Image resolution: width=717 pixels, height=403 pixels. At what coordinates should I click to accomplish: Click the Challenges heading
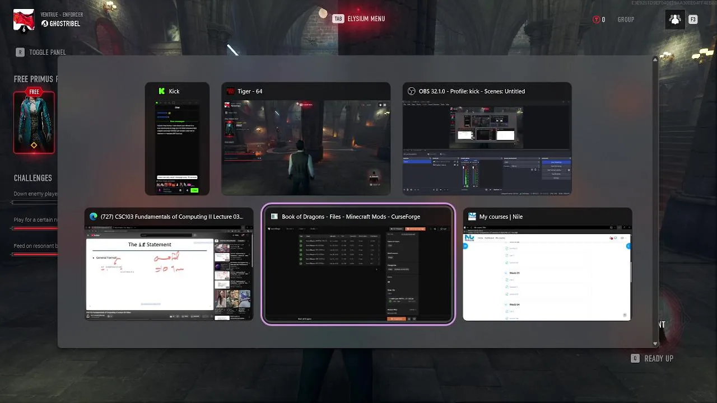pos(33,178)
